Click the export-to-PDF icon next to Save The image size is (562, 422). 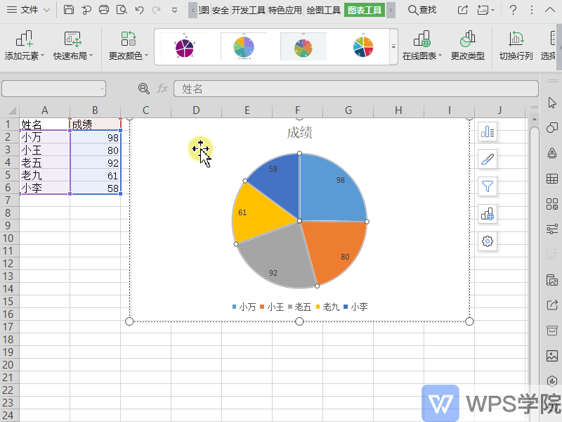(x=86, y=10)
